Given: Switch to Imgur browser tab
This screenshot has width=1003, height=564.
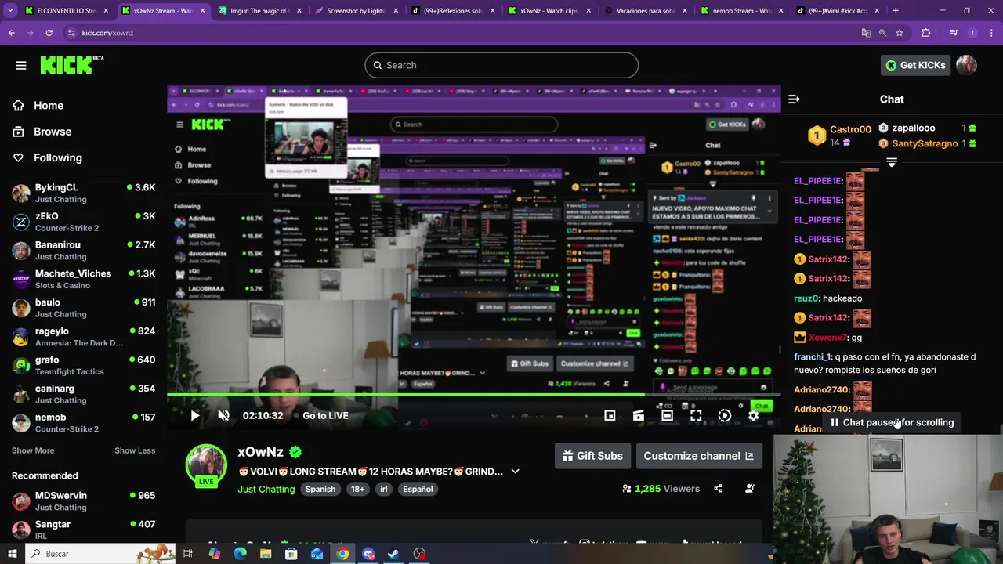Looking at the screenshot, I should tap(260, 11).
